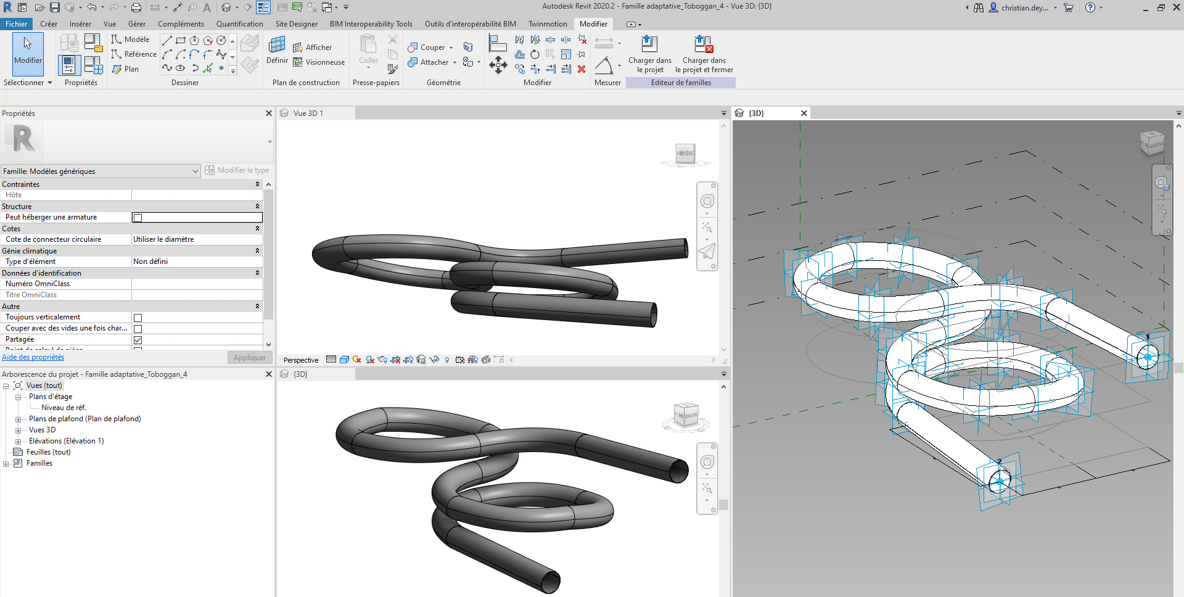Enable Peut héberger une armature checkbox
This screenshot has height=597, width=1184.
[x=138, y=218]
